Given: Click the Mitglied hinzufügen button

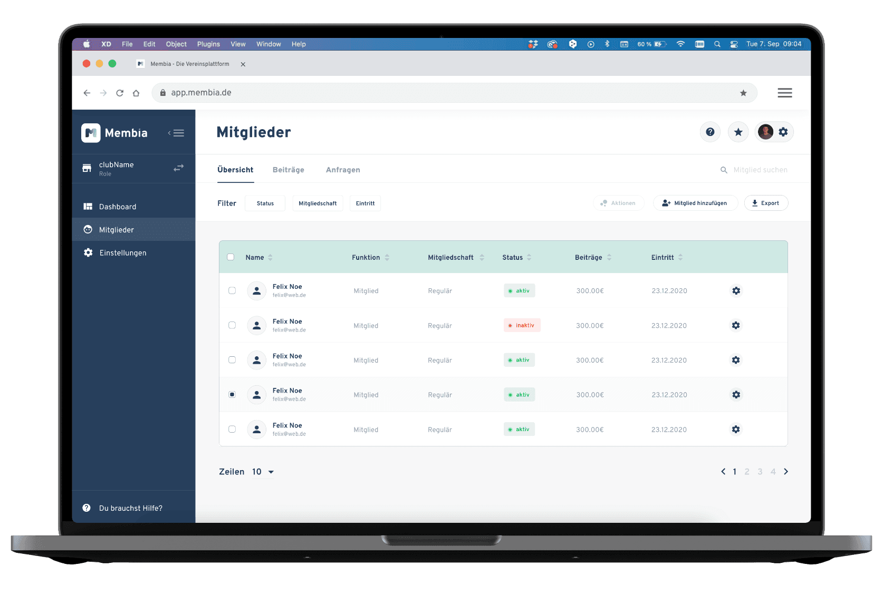Looking at the screenshot, I should click(x=695, y=203).
